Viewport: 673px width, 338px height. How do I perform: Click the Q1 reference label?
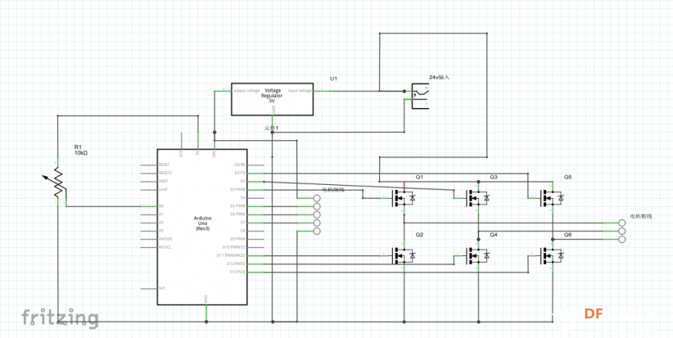click(419, 177)
